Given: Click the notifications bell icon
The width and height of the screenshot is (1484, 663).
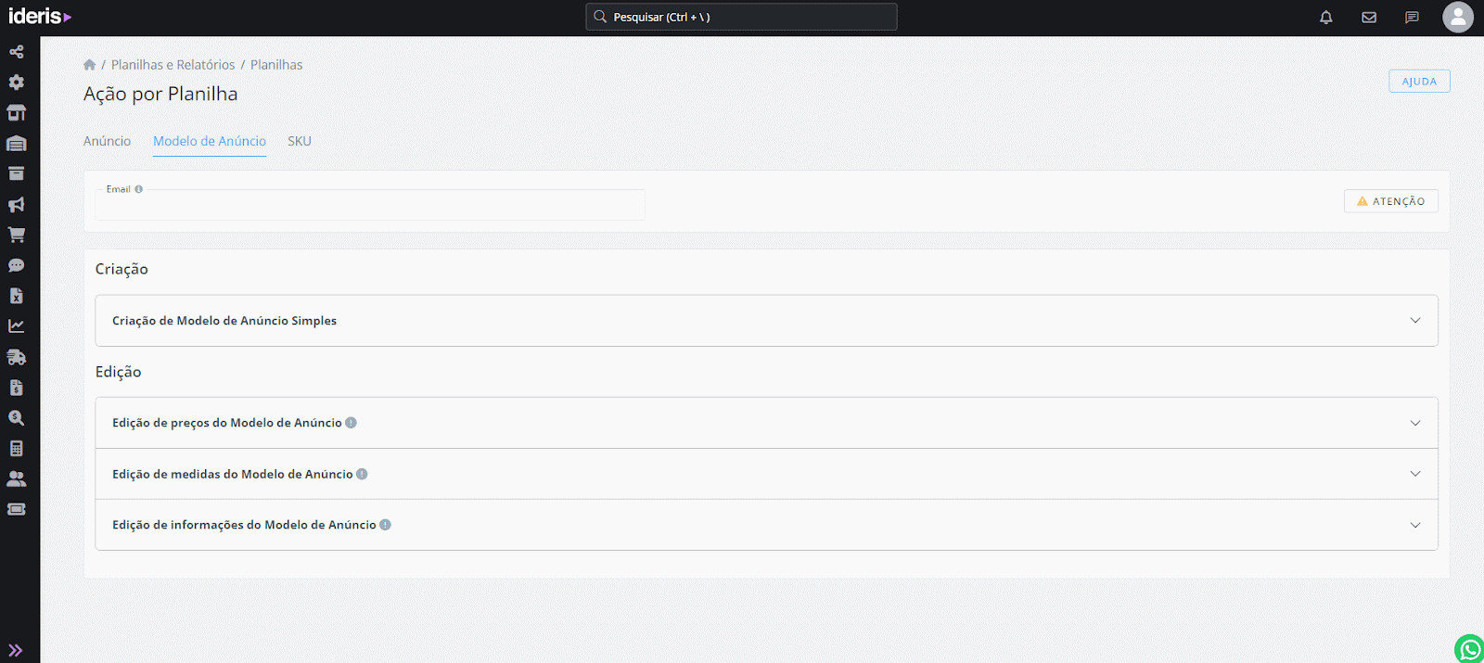Looking at the screenshot, I should [1326, 17].
